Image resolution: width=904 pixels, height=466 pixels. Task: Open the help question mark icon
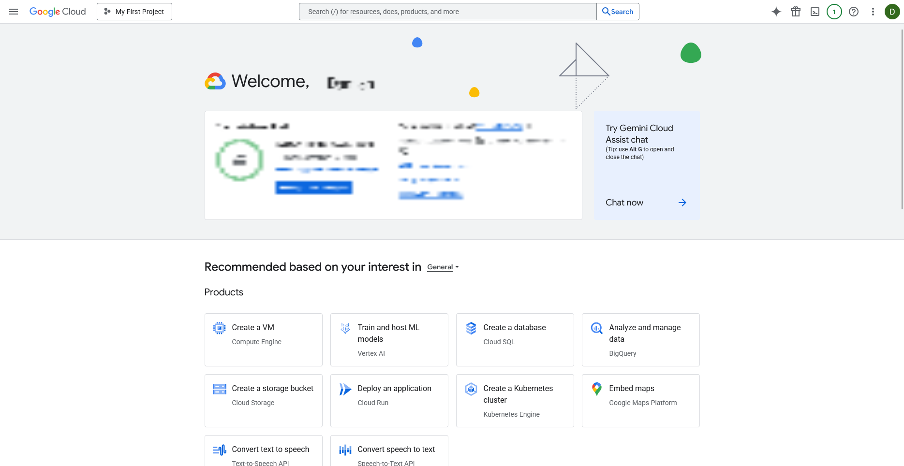point(853,12)
